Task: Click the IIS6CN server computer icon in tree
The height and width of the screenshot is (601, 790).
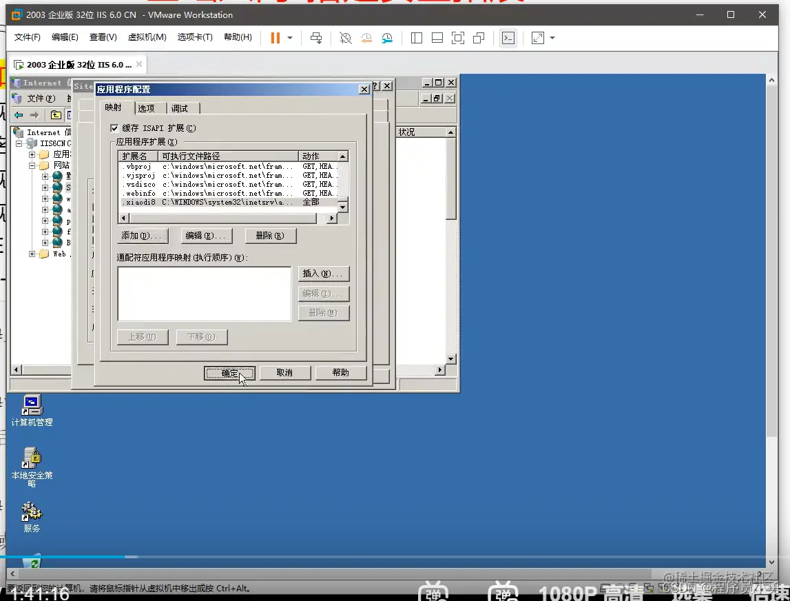Action: coord(32,143)
